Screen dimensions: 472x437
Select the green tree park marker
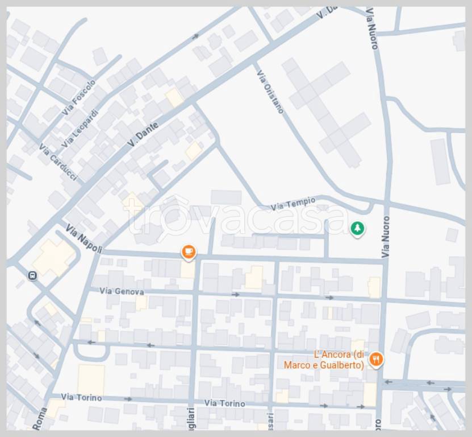click(357, 229)
